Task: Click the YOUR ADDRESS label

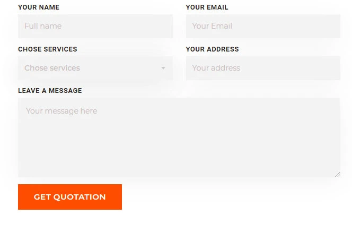Action: (x=212, y=49)
